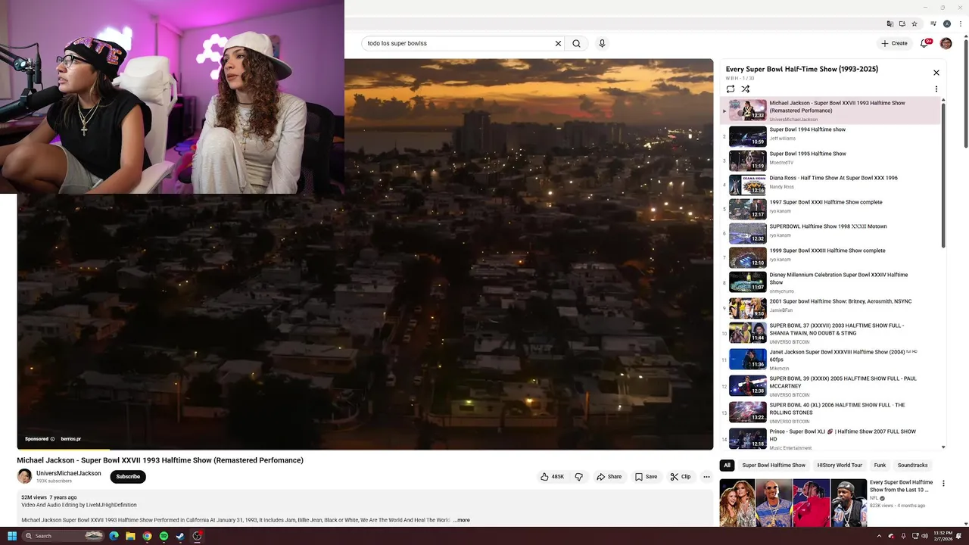Select the 'Funk' chip

point(880,466)
